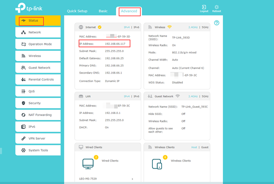The image size is (274, 184).
Task: Click the Parental Controls icon
Action: (x=24, y=79)
